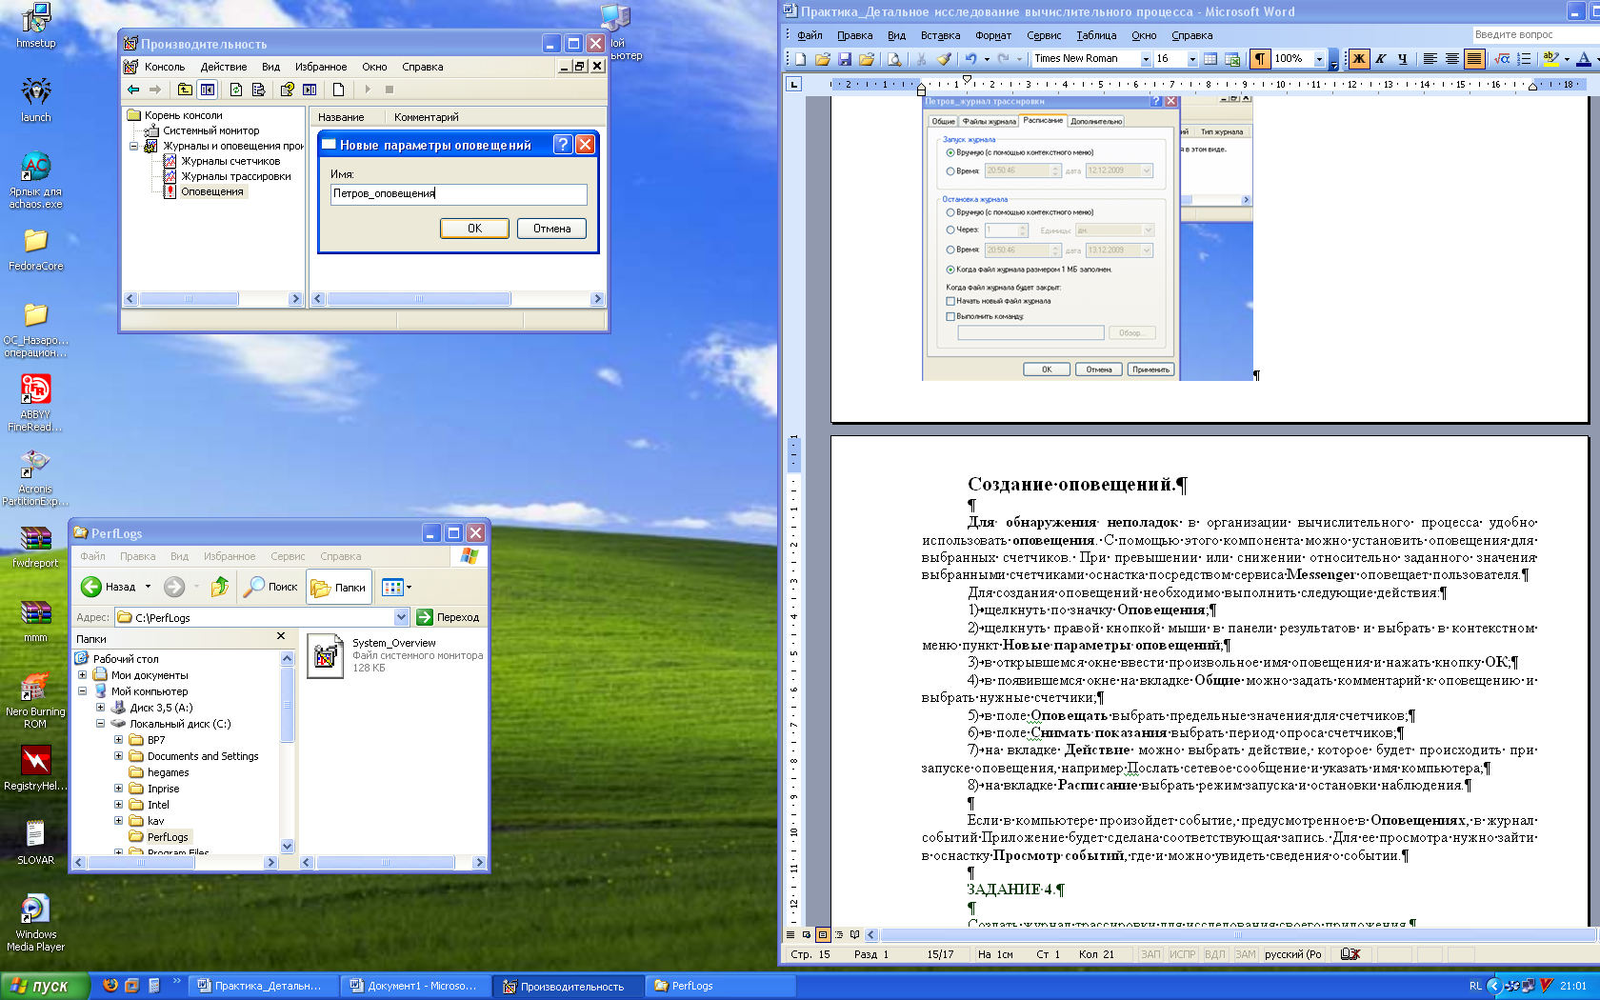
Task: Open Print Preview in Word toolbar
Action: pyautogui.click(x=894, y=59)
